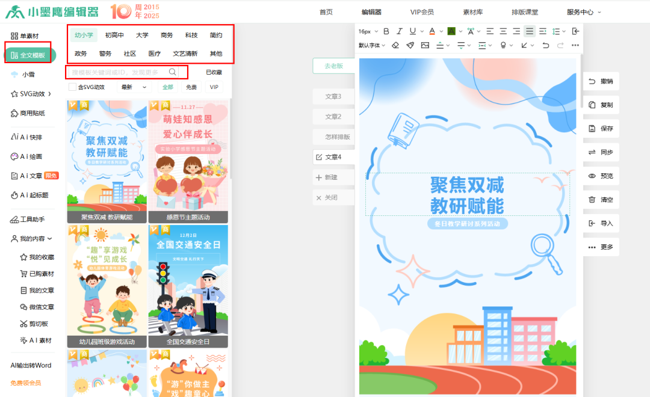Apply italic formatting from the toolbar

(399, 31)
